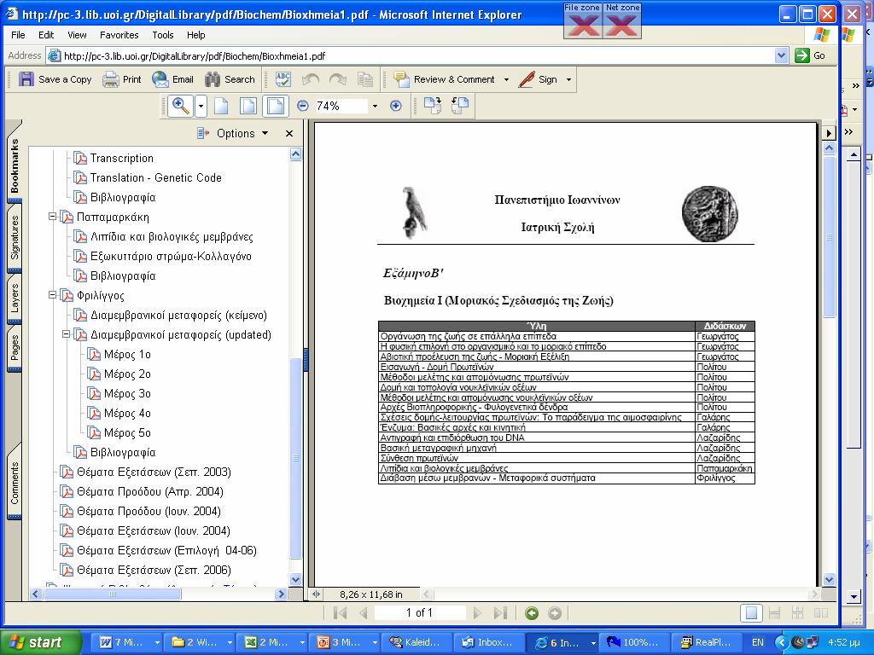Click the redo arrow icon
Image resolution: width=874 pixels, height=655 pixels.
[x=338, y=79]
